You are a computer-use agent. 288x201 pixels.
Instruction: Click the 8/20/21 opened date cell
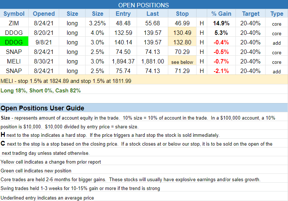(x=44, y=33)
